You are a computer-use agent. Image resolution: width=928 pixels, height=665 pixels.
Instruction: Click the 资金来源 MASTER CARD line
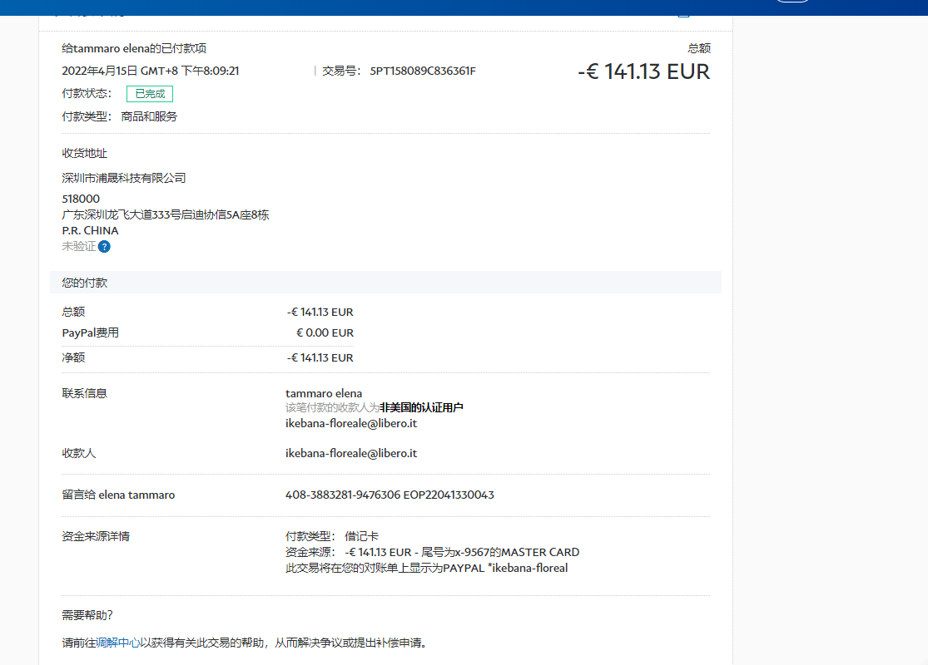pyautogui.click(x=432, y=552)
